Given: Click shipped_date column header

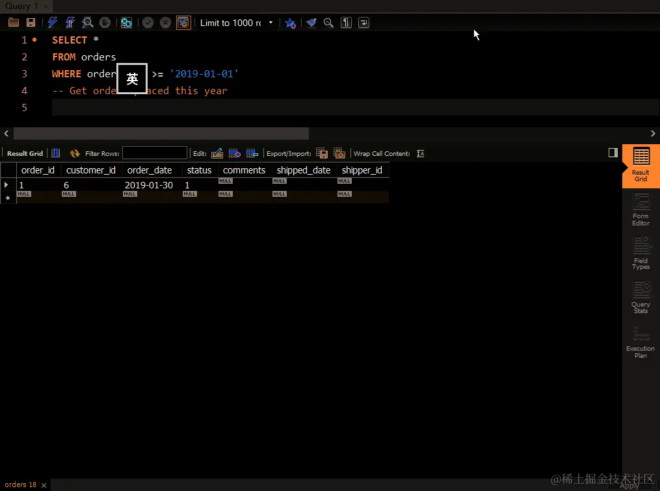Looking at the screenshot, I should (304, 170).
